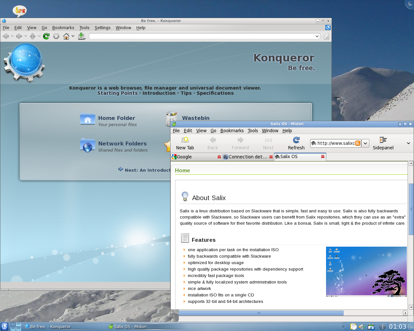Open Midori's Help menu
Image resolution: width=414 pixels, height=331 pixels.
pos(287,131)
